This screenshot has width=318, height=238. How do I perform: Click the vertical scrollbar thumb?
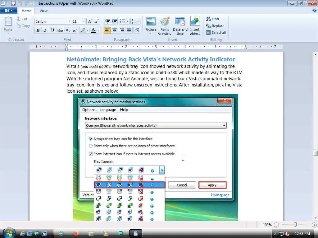tap(315, 153)
